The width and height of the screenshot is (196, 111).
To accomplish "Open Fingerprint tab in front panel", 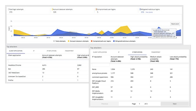I will tap(156, 52).
